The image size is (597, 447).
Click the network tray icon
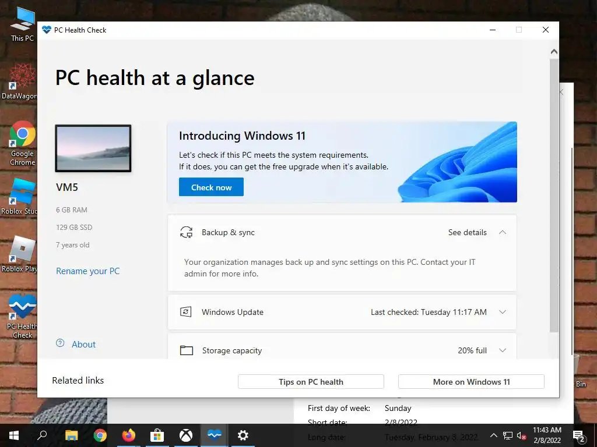click(x=508, y=435)
